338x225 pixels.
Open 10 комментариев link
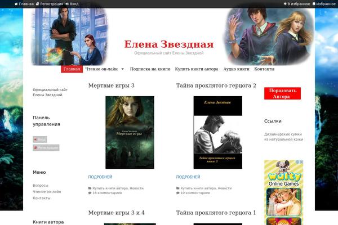click(195, 193)
